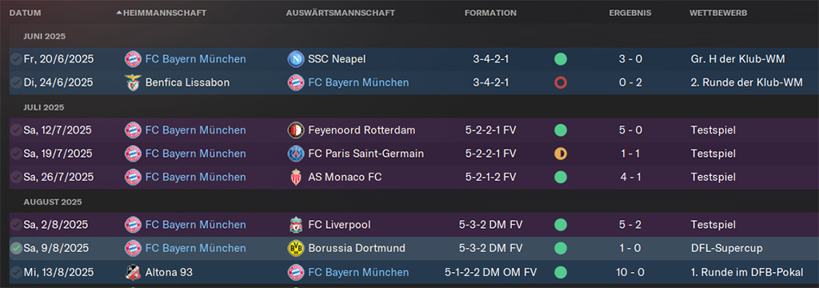
Task: Click the Borussia Dortmund BVB badge
Action: [x=296, y=248]
